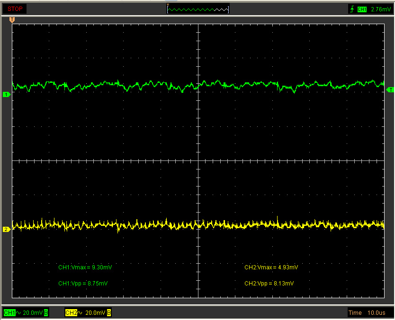Image resolution: width=395 pixels, height=320 pixels.
Task: Click the CH1 ground level marker
Action: (x=6, y=94)
